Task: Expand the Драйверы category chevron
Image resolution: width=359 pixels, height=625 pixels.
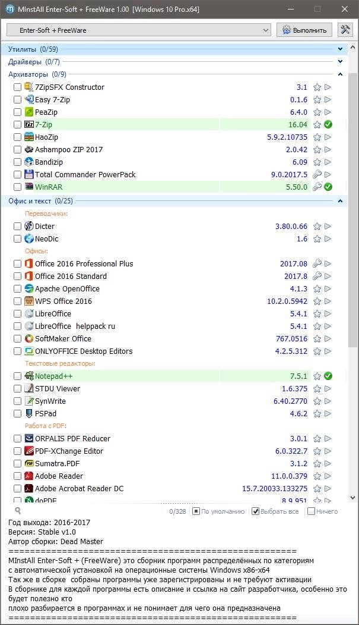Action: [x=341, y=61]
